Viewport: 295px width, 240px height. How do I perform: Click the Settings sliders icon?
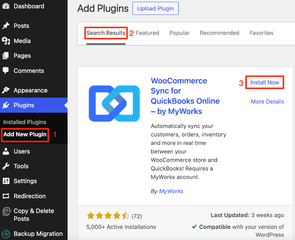[x=6, y=181]
